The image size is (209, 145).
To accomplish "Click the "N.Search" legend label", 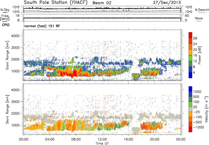I will [x=202, y=10].
